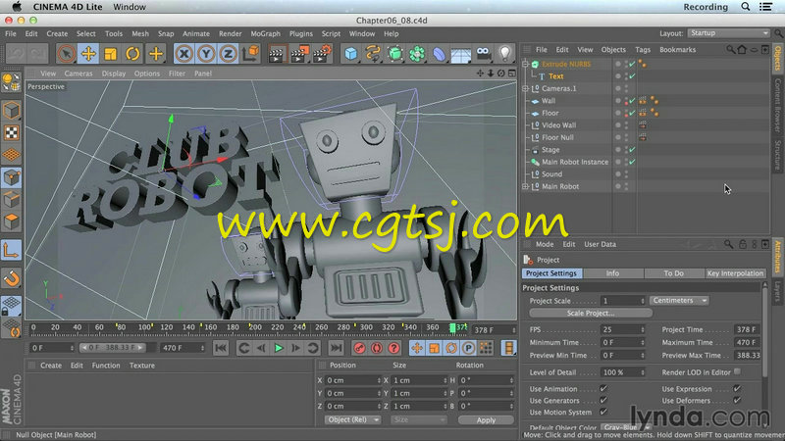Uncheck Use Animation checkbox

point(603,388)
